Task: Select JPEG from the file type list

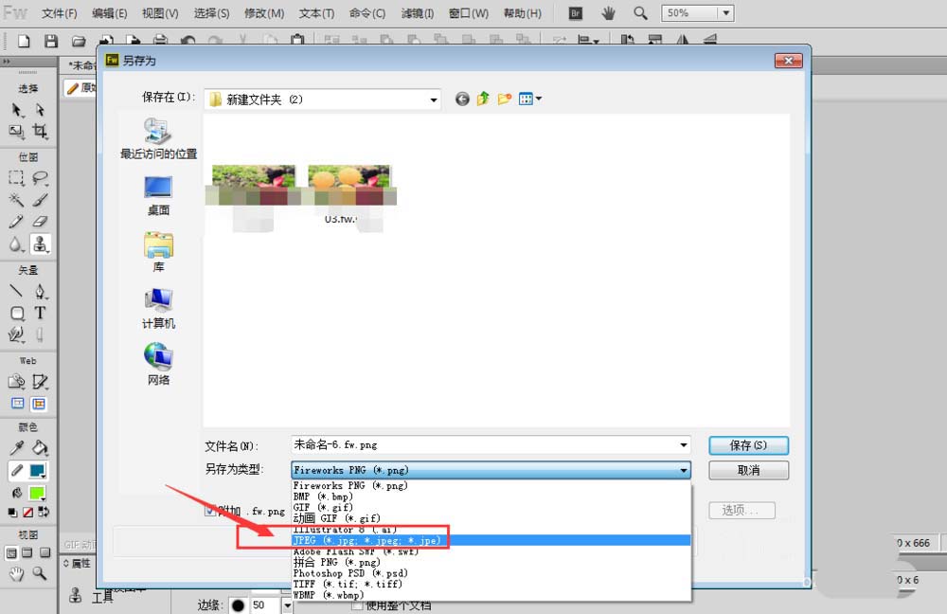Action: pyautogui.click(x=379, y=539)
